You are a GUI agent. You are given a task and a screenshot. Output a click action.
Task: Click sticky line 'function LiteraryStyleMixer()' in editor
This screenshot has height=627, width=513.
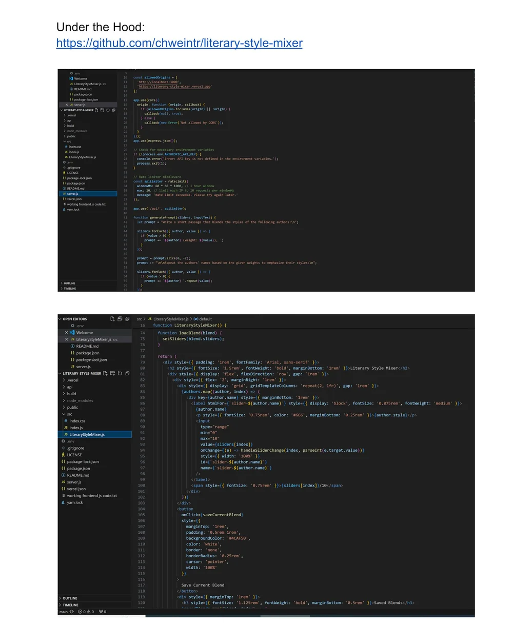point(190,325)
